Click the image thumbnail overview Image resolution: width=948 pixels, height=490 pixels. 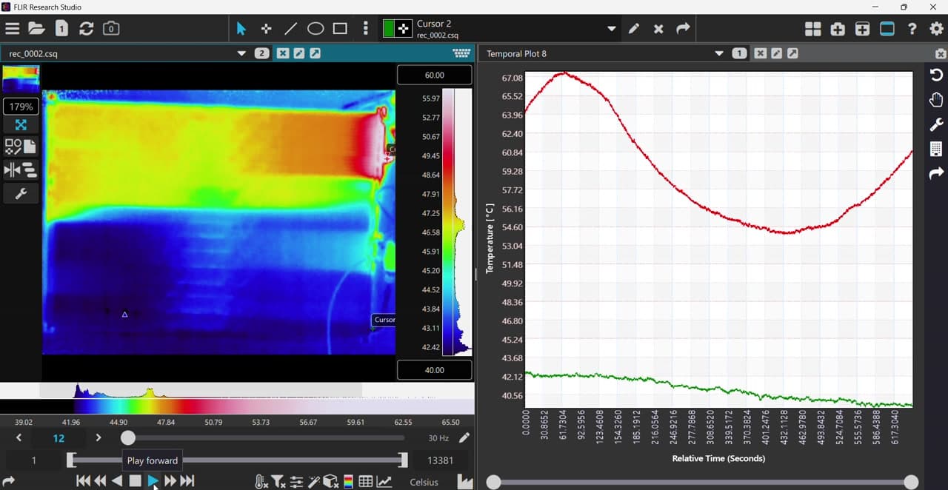tap(21, 79)
